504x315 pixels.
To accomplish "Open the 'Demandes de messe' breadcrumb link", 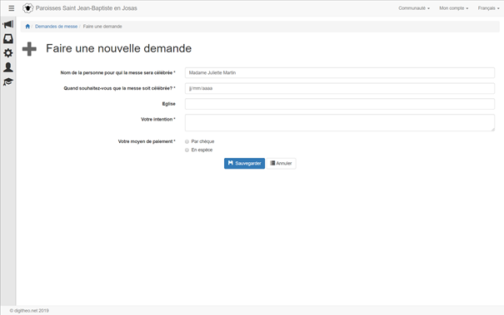I will click(x=57, y=27).
